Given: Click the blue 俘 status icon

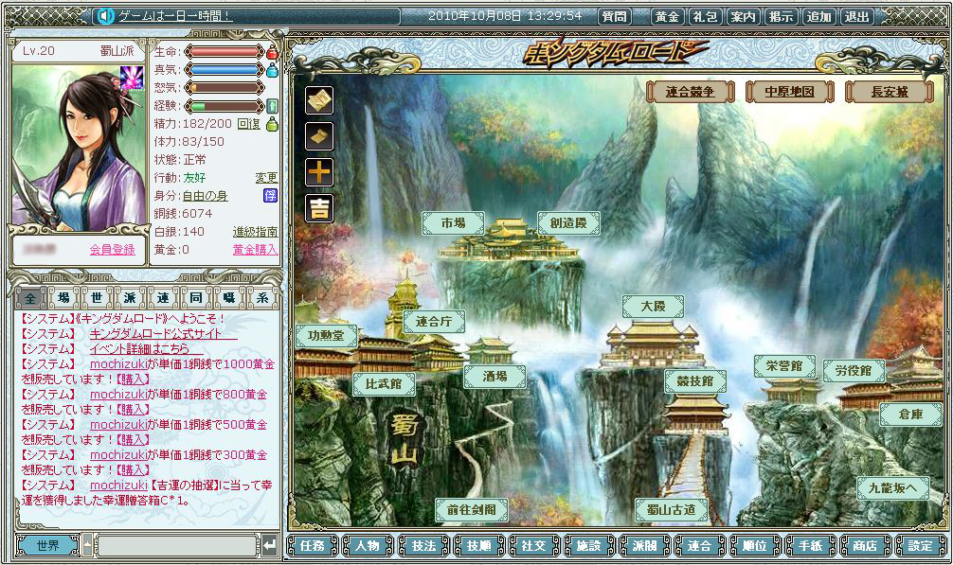Looking at the screenshot, I should tap(271, 195).
